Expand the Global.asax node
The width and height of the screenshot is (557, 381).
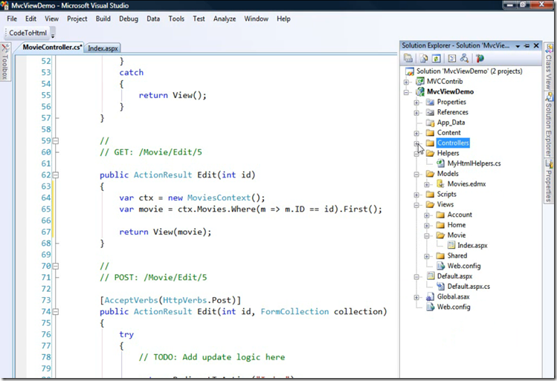416,297
